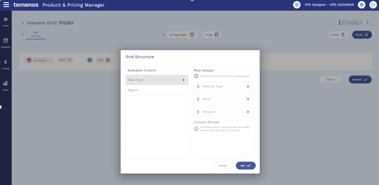Click the Set button in dialog
Screen dimensions: 379x185
pyautogui.click(x=246, y=166)
